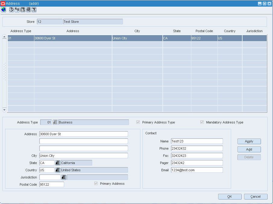This screenshot has width=273, height=204.
Task: Click table scroll down arrow
Action: coord(4,110)
